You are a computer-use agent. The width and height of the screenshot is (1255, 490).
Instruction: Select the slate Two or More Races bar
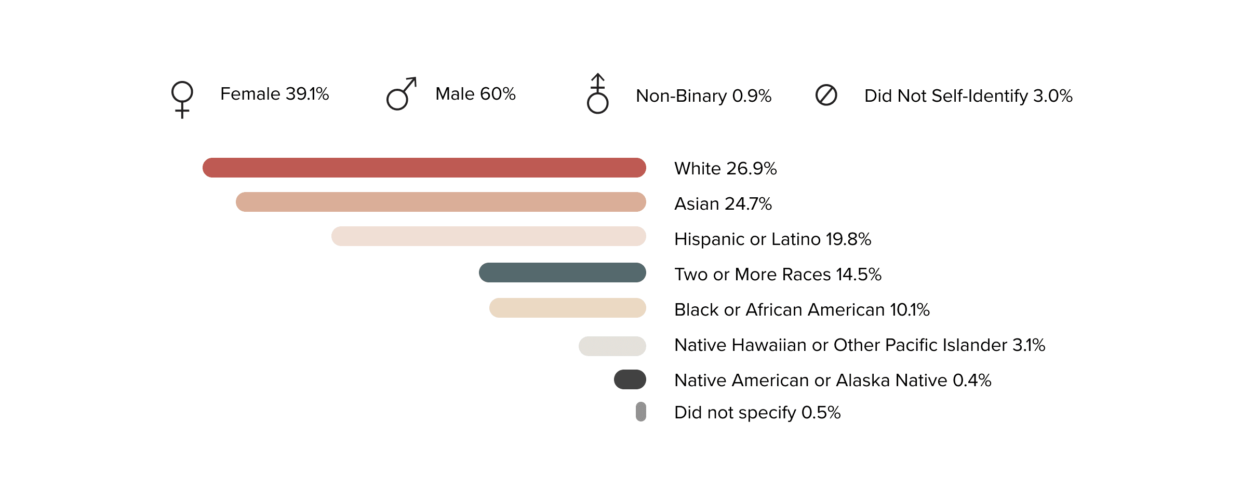click(x=562, y=273)
